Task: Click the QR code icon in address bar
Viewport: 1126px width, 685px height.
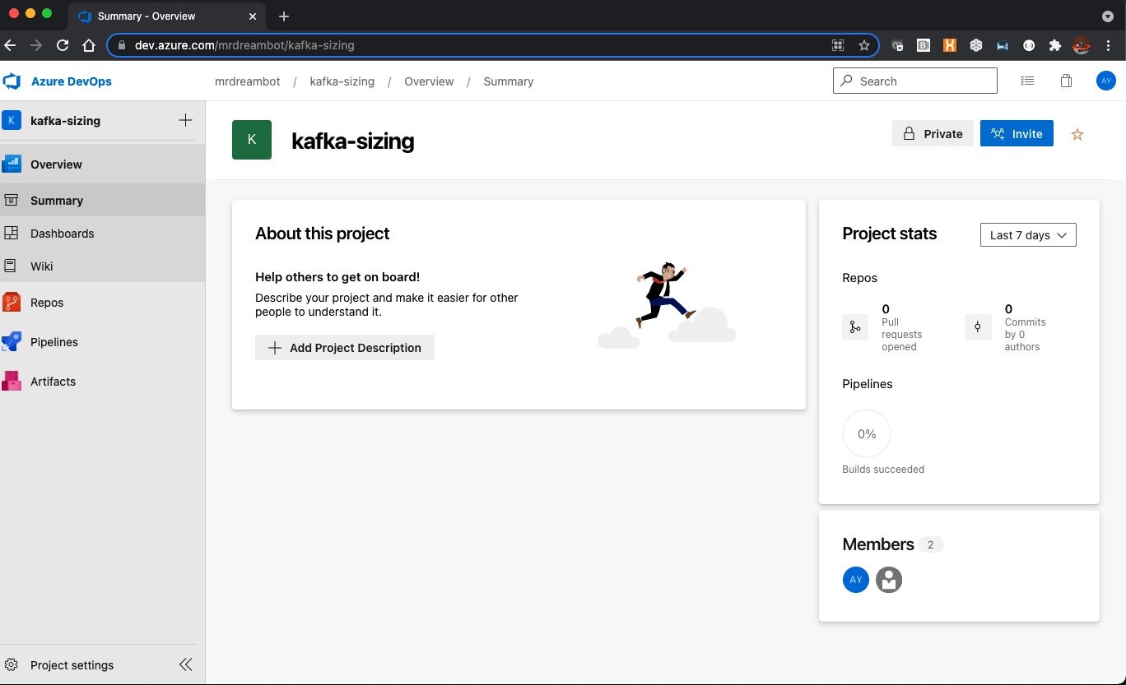Action: click(838, 45)
